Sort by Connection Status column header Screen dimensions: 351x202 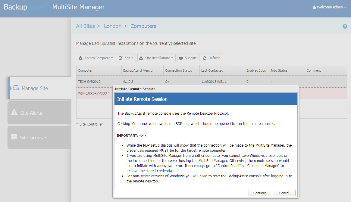click(x=182, y=70)
